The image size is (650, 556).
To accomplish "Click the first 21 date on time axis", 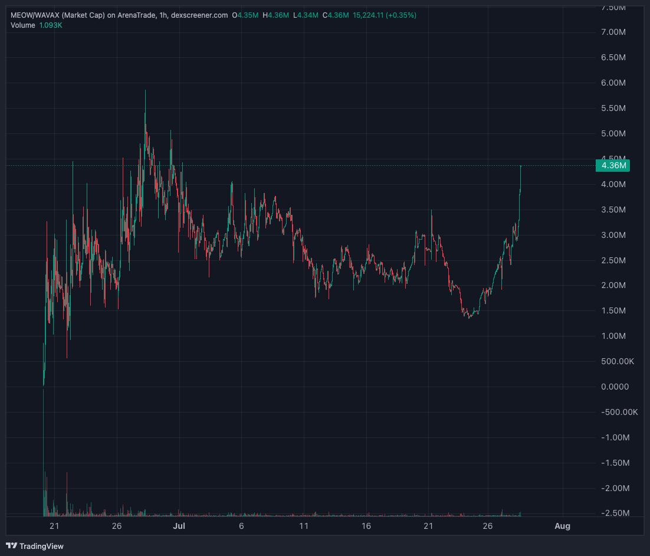I will tap(54, 526).
